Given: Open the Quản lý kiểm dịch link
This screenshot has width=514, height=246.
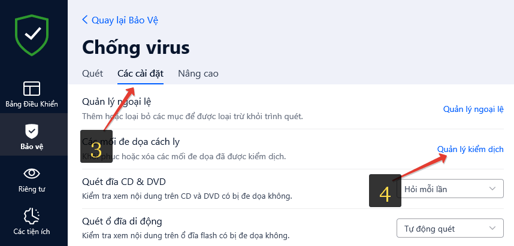Looking at the screenshot, I should 470,150.
